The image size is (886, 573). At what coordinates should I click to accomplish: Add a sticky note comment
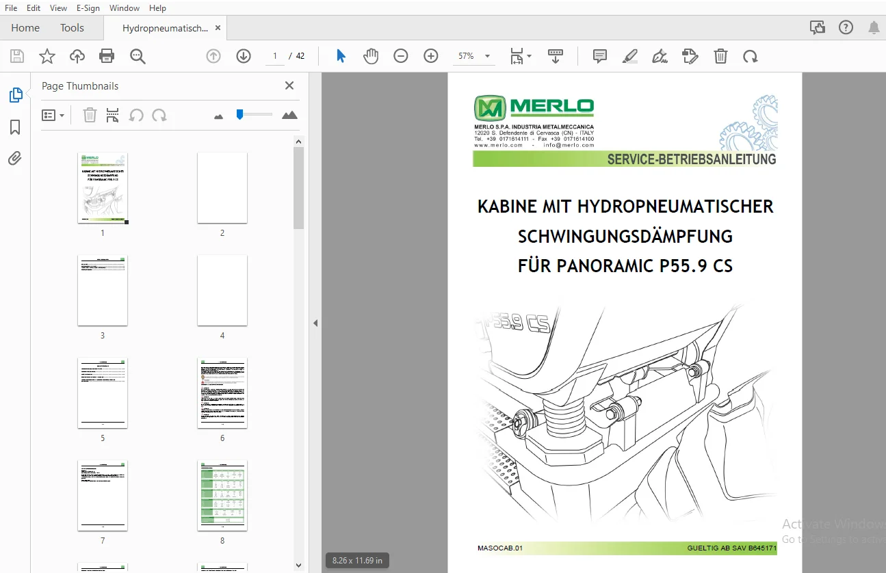600,56
